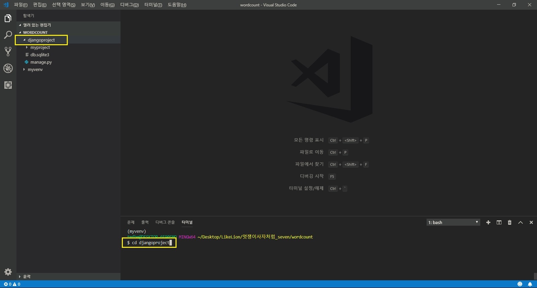537x288 pixels.
Task: Expand the myvenv folder
Action: (24, 69)
